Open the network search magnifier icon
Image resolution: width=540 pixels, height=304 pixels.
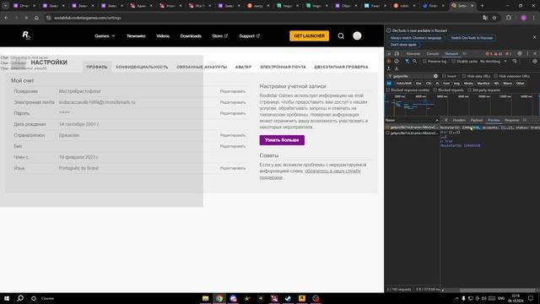coord(415,62)
